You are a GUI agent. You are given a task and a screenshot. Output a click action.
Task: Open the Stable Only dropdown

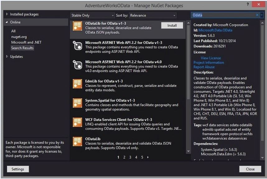tap(92, 16)
